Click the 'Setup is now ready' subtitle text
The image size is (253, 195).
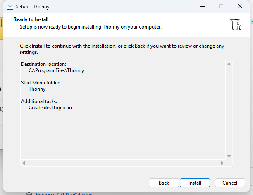pyautogui.click(x=91, y=27)
